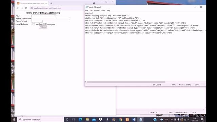Open Dropbox from taskbar
Image resolution: width=217 pixels, height=122 pixels.
(x=100, y=119)
